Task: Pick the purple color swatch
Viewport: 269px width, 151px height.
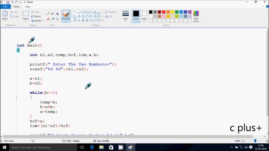Action: (x=190, y=12)
